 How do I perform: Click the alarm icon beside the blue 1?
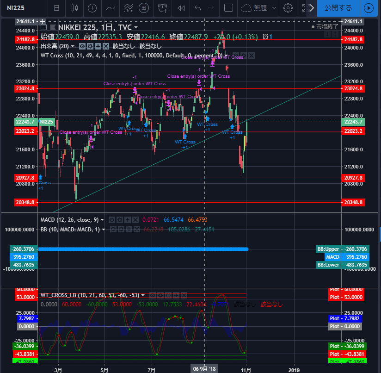(x=265, y=37)
